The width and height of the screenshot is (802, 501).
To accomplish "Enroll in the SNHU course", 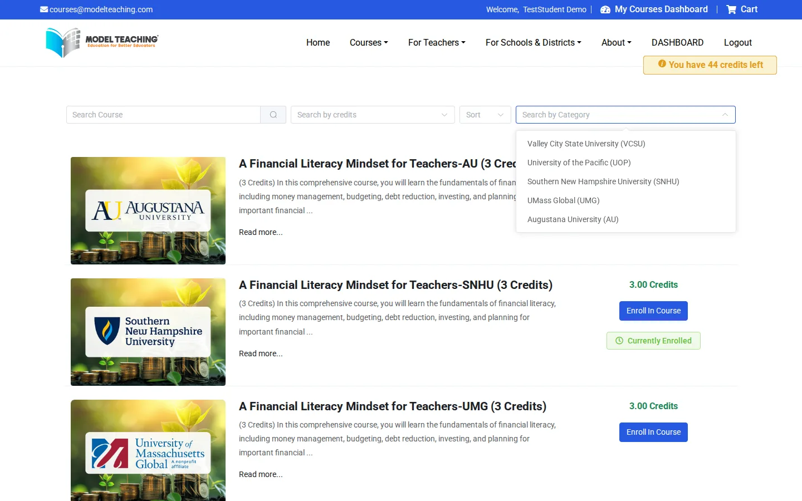I will pyautogui.click(x=653, y=311).
